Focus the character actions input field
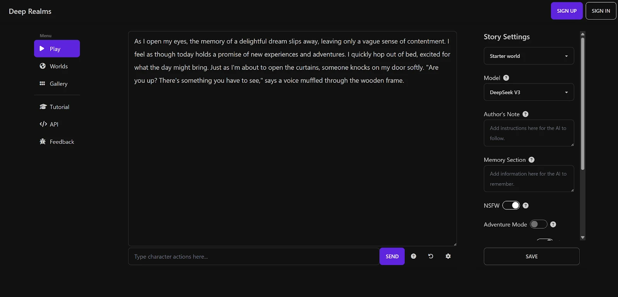Screen dimensions: 618x297 [x=253, y=256]
